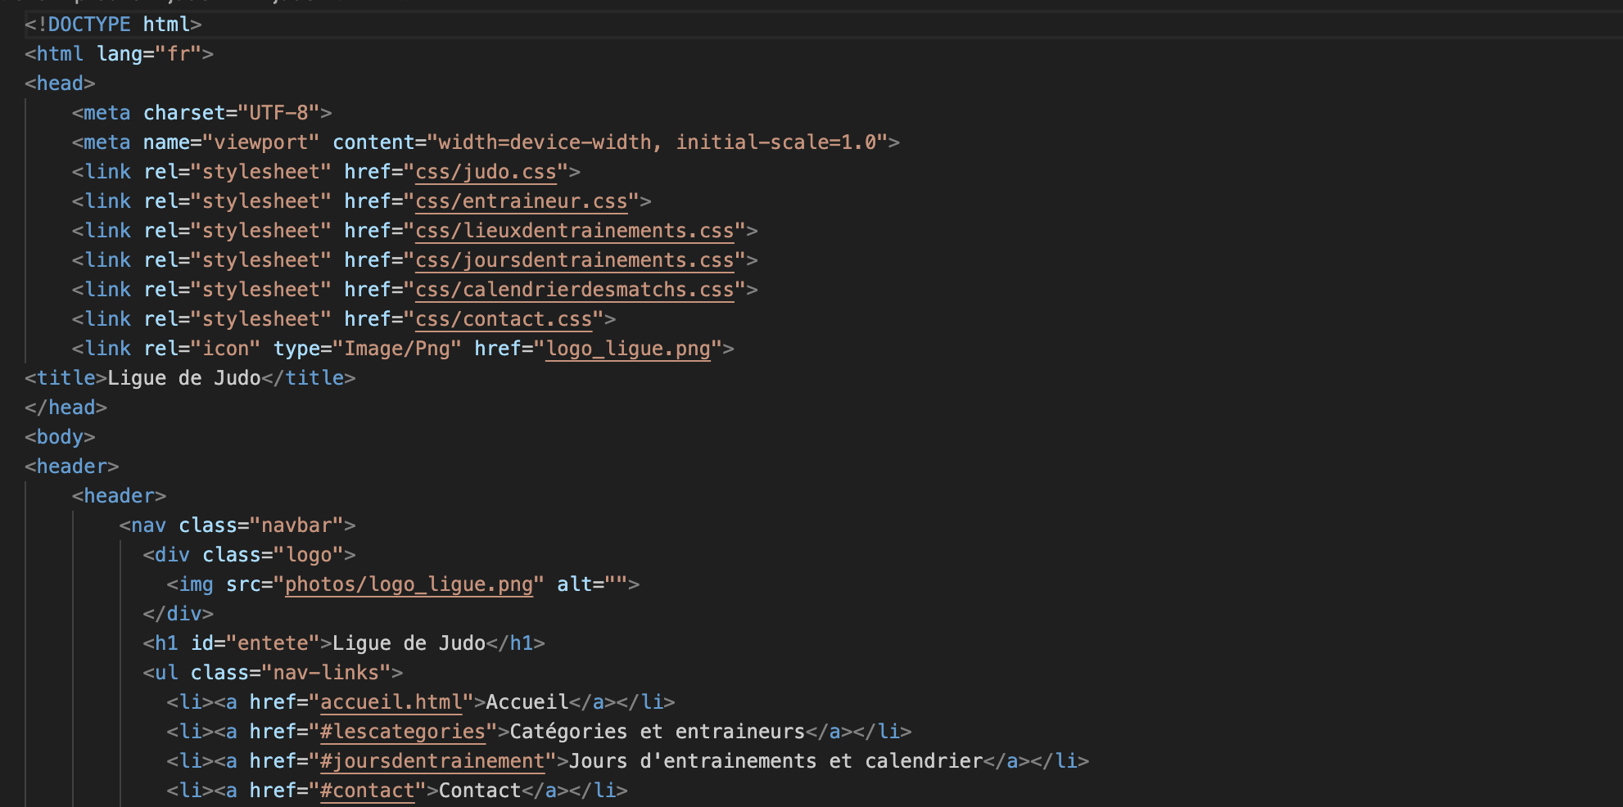
Task: Open the logo_ligue.png favicon link
Action: click(x=627, y=349)
